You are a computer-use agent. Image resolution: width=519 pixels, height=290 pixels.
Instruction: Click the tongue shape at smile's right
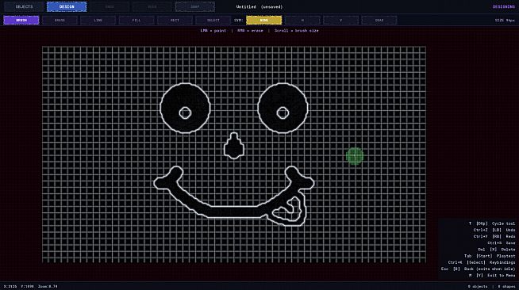click(x=289, y=208)
